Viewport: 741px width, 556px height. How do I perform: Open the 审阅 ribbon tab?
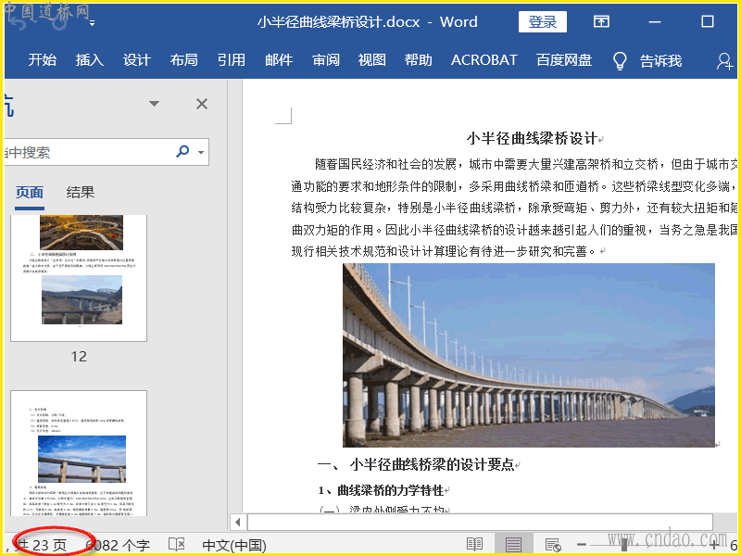(x=326, y=60)
